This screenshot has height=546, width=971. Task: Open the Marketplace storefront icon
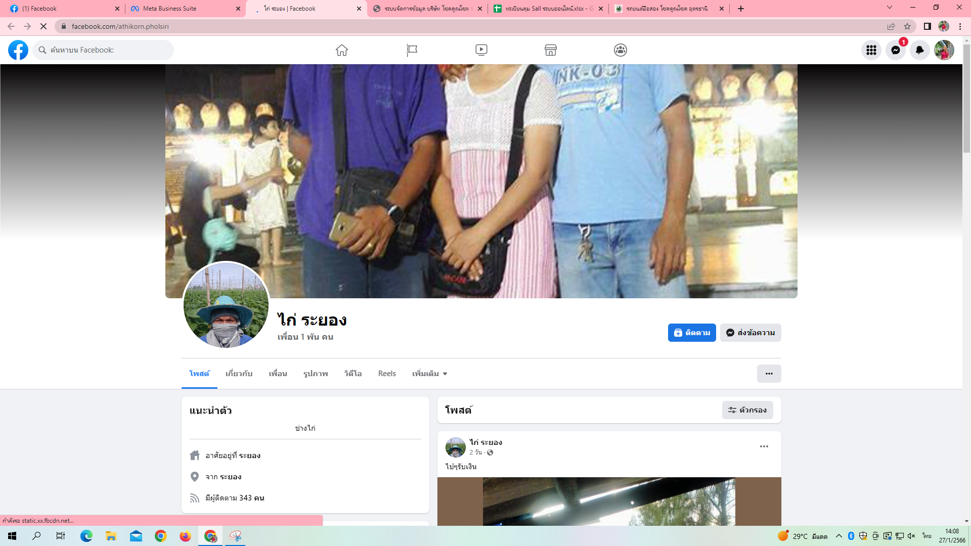(x=551, y=50)
